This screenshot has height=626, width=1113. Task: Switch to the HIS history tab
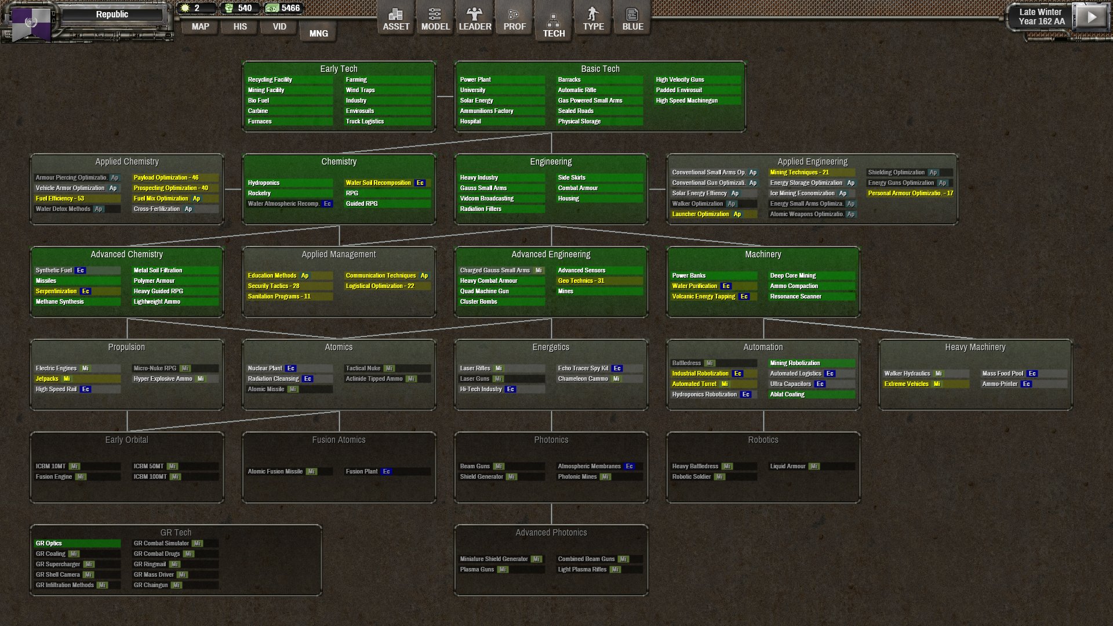[x=240, y=27]
